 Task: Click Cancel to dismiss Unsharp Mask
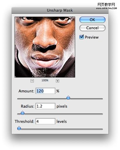92,28
